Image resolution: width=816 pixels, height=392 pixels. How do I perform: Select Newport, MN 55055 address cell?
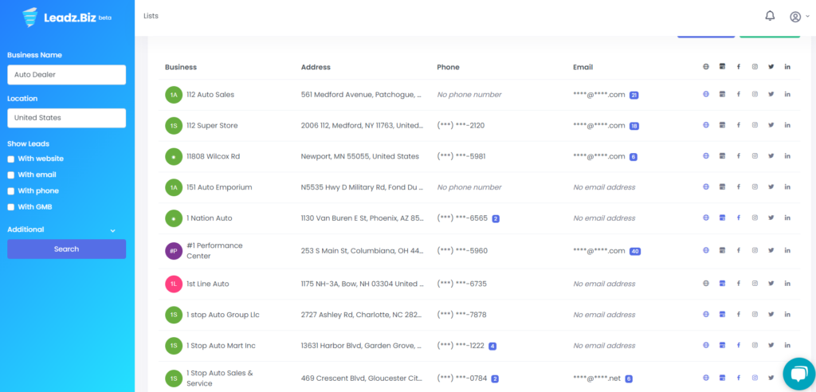(x=359, y=156)
